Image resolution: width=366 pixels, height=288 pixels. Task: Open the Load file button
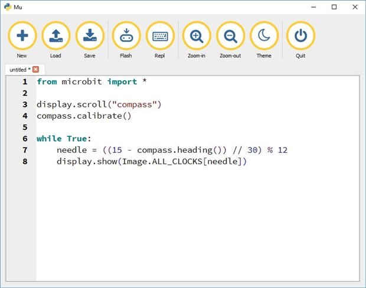click(x=56, y=36)
